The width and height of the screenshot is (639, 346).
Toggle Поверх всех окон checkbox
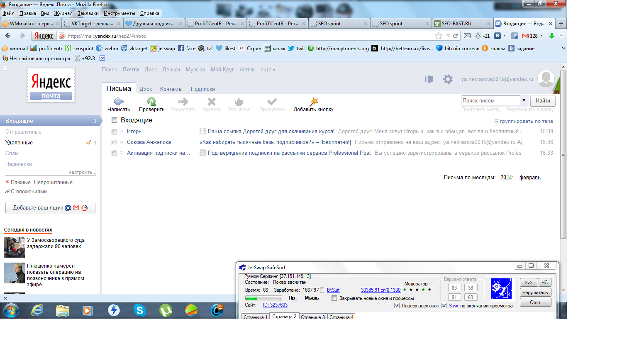(397, 306)
